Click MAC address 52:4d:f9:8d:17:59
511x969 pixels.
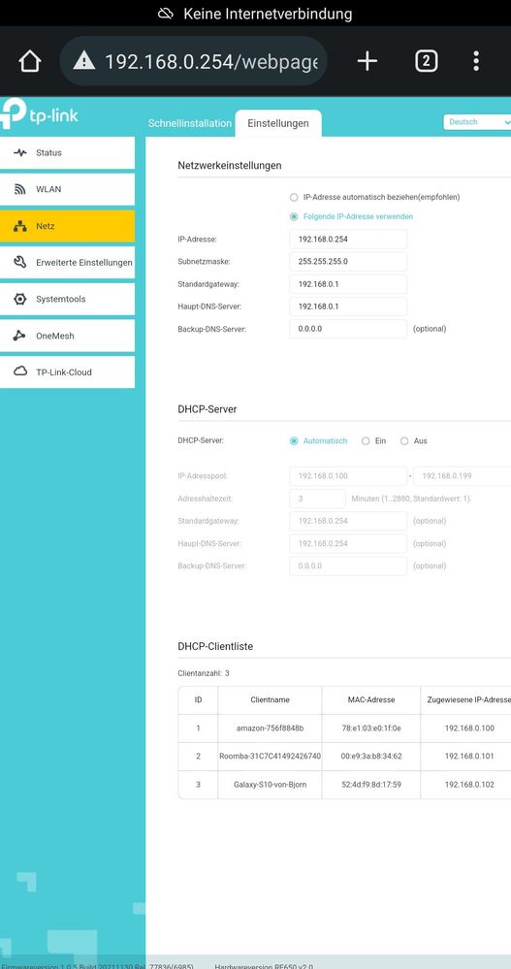pos(370,785)
